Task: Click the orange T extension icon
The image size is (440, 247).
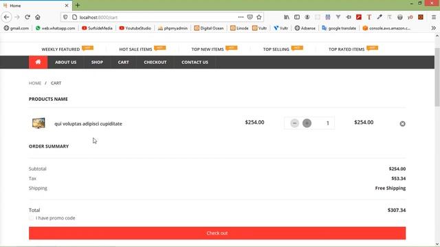Action: tap(369, 17)
